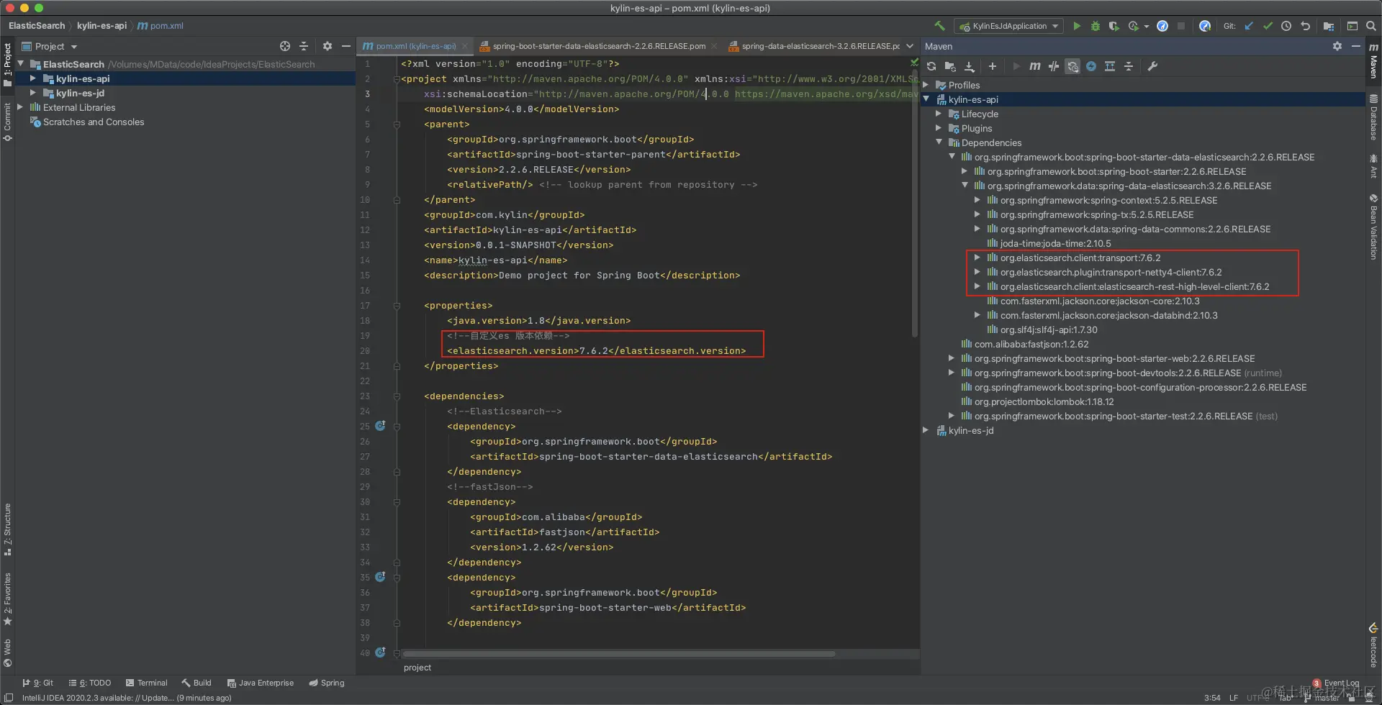The width and height of the screenshot is (1382, 705).
Task: Open the 6: TODO tool window tab
Action: tap(90, 683)
